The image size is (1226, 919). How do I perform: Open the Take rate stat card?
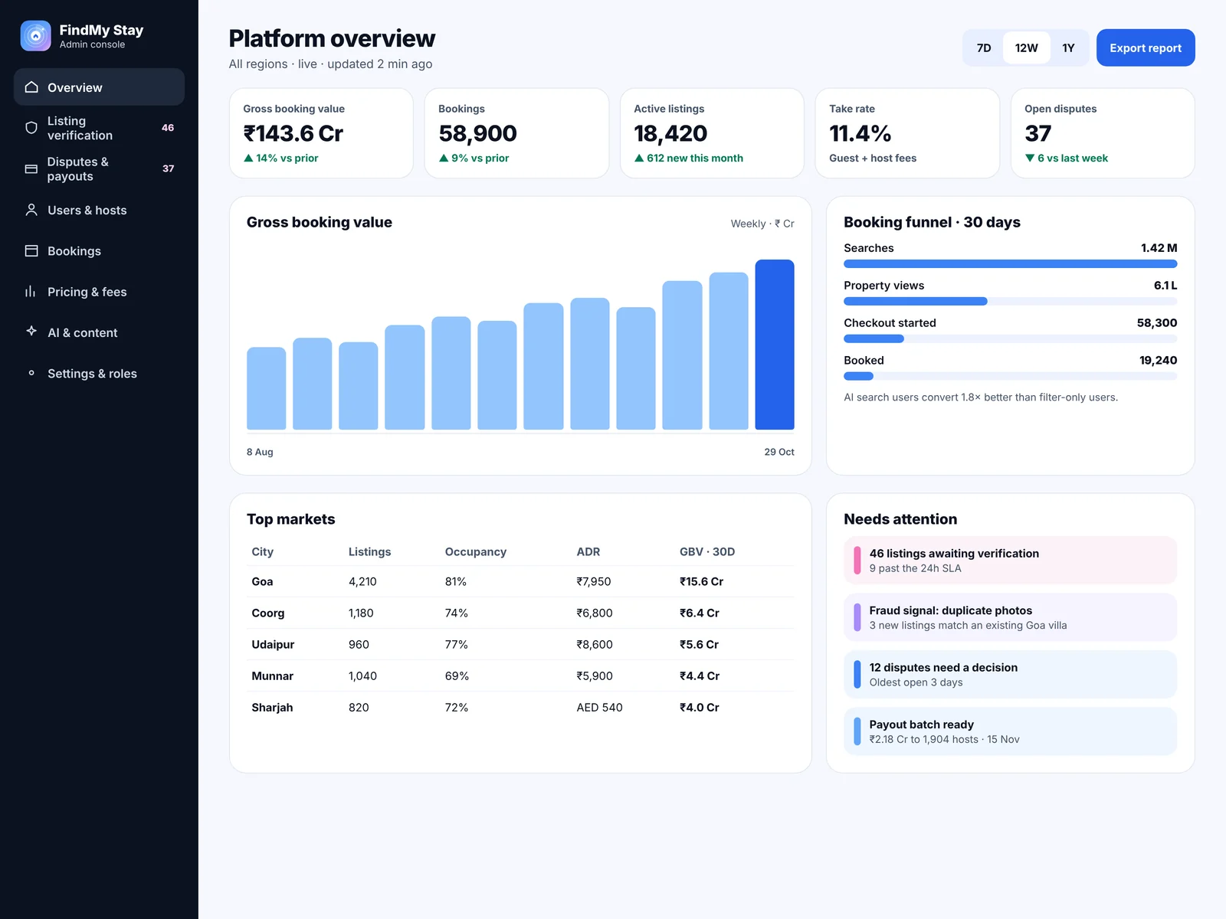pyautogui.click(x=907, y=133)
